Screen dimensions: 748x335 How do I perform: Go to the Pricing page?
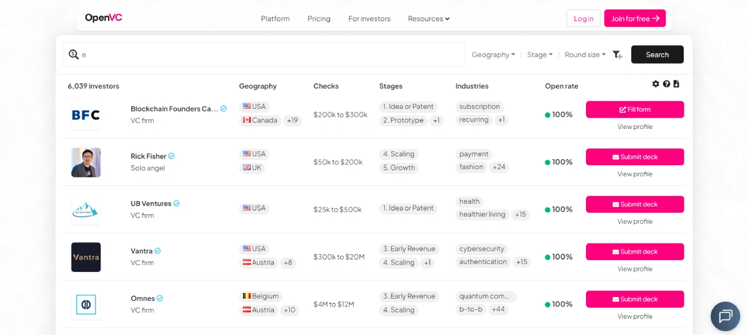tap(319, 18)
